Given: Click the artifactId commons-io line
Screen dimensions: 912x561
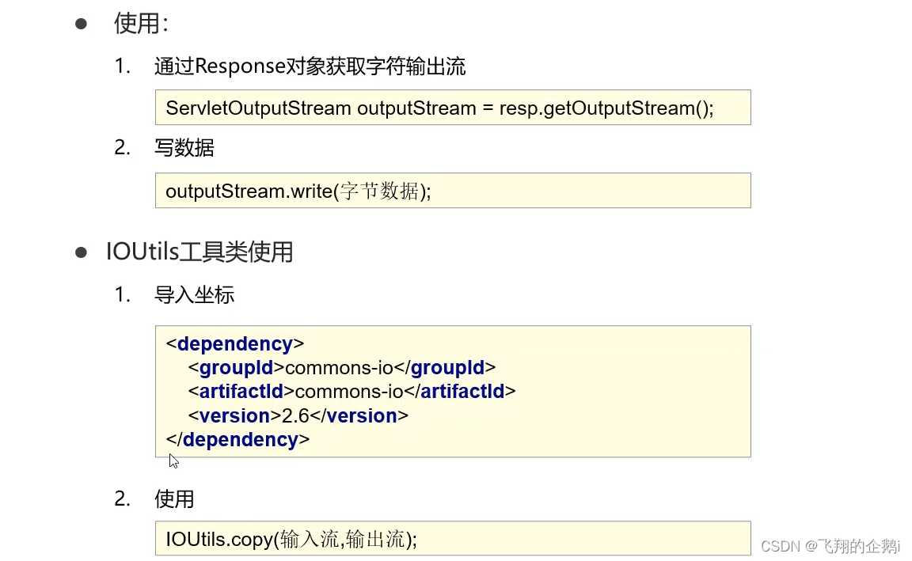Looking at the screenshot, I should 351,391.
